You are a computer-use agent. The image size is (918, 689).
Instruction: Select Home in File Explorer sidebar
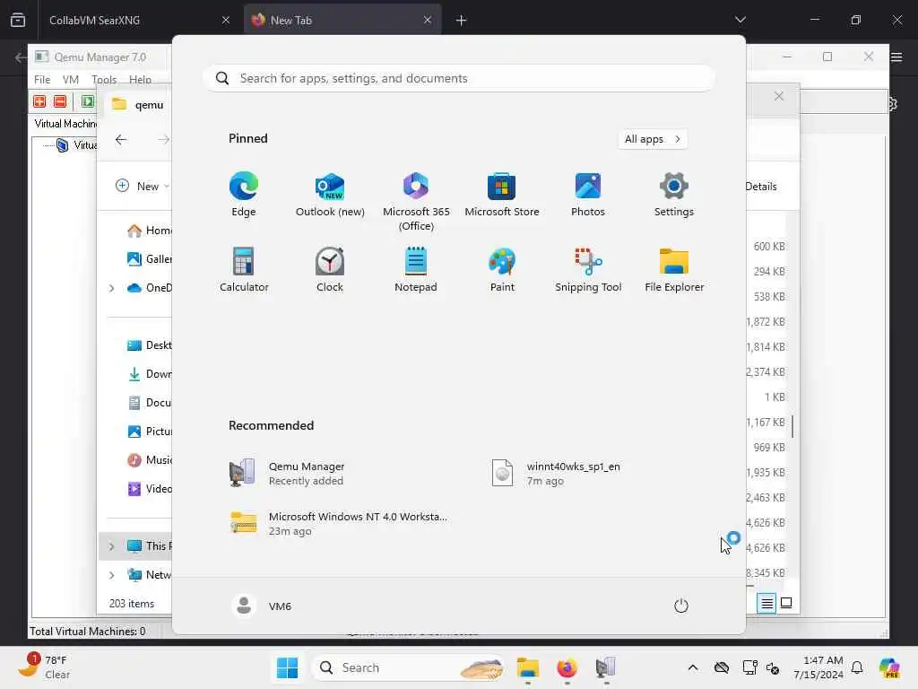[x=150, y=231]
